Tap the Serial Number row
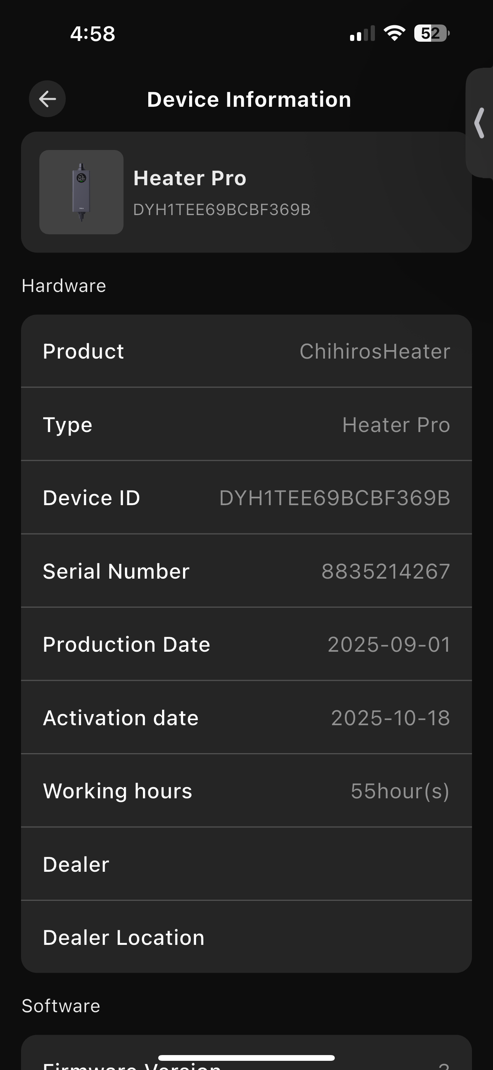This screenshot has height=1070, width=493. (x=246, y=571)
